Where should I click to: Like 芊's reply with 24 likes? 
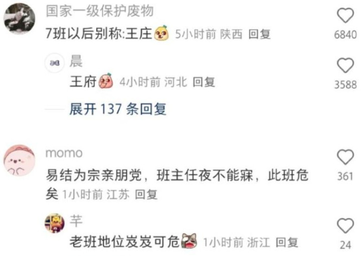click(345, 225)
